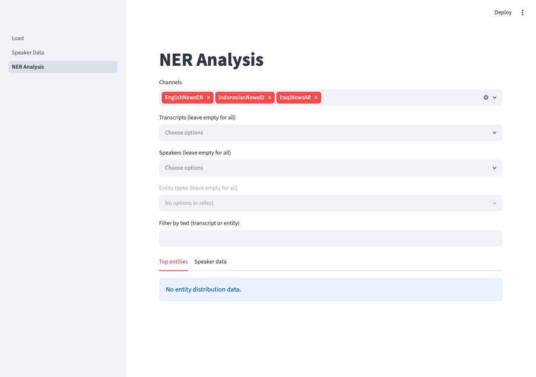
Task: Click the IndonesianNewsID tag label
Action: [241, 98]
